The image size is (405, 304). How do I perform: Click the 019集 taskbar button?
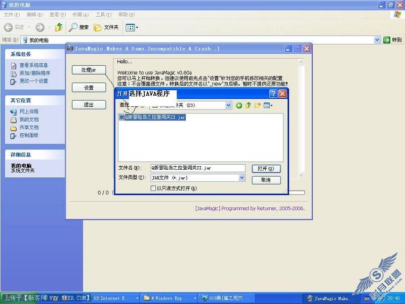(x=226, y=298)
